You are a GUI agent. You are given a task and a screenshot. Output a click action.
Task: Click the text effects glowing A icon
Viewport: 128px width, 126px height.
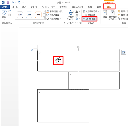[x=77, y=19]
